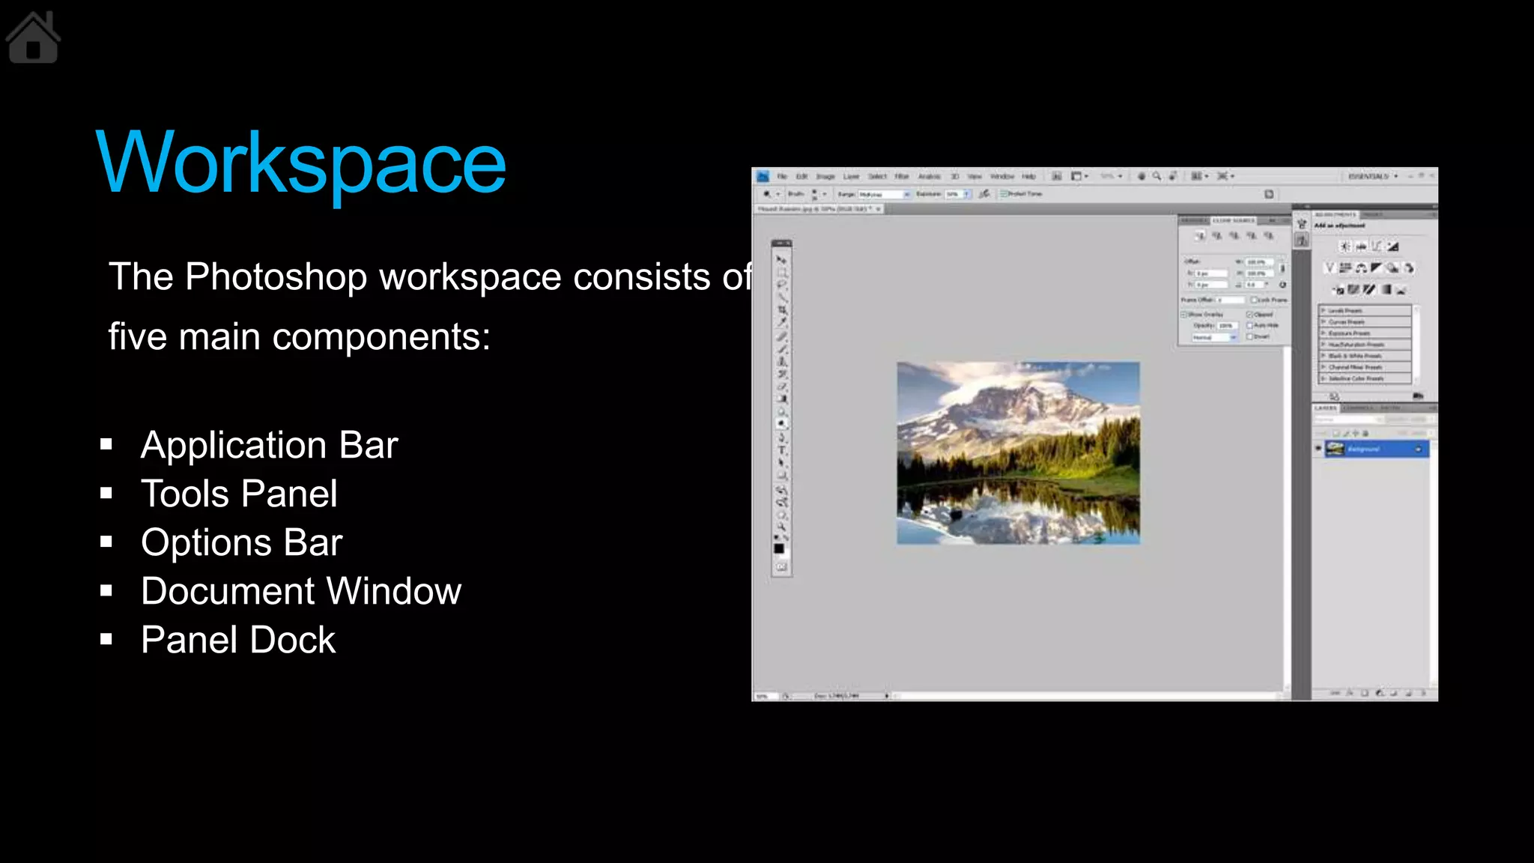The image size is (1534, 863).
Task: Click the Curves adjustment icon
Action: pyautogui.click(x=1377, y=246)
